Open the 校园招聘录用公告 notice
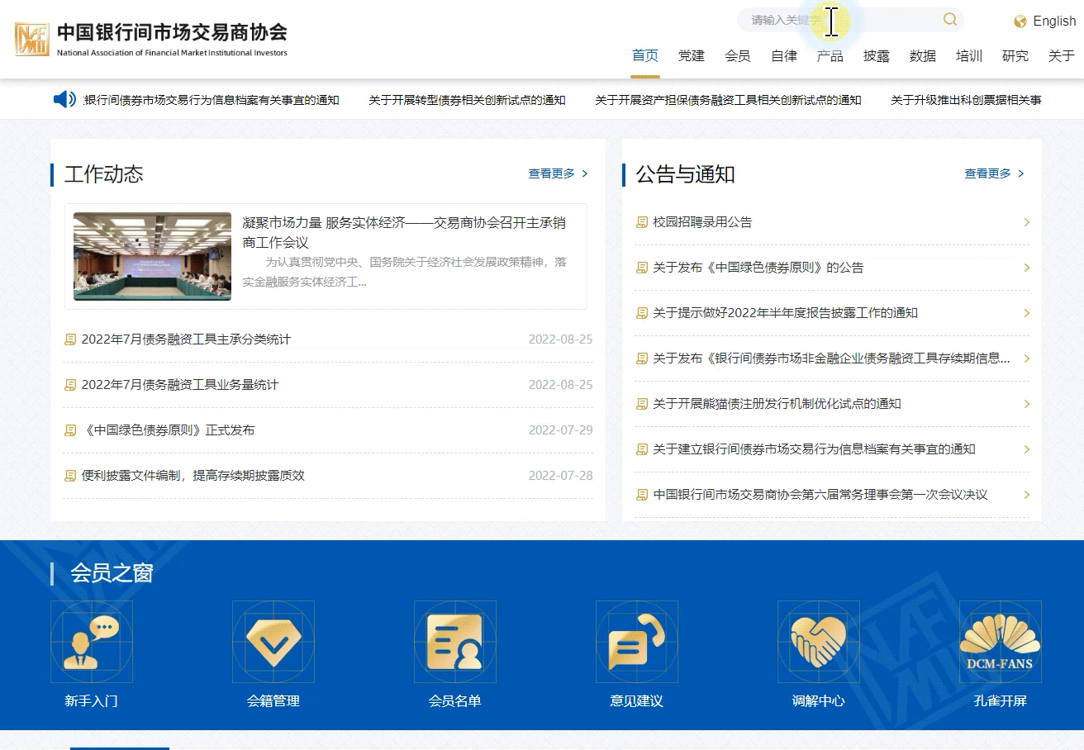Screen dimensions: 1084x750 click(x=702, y=222)
